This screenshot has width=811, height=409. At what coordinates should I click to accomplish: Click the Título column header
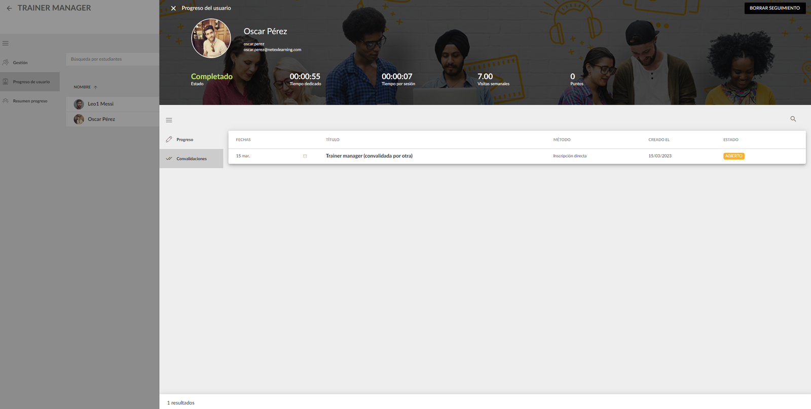click(x=333, y=140)
